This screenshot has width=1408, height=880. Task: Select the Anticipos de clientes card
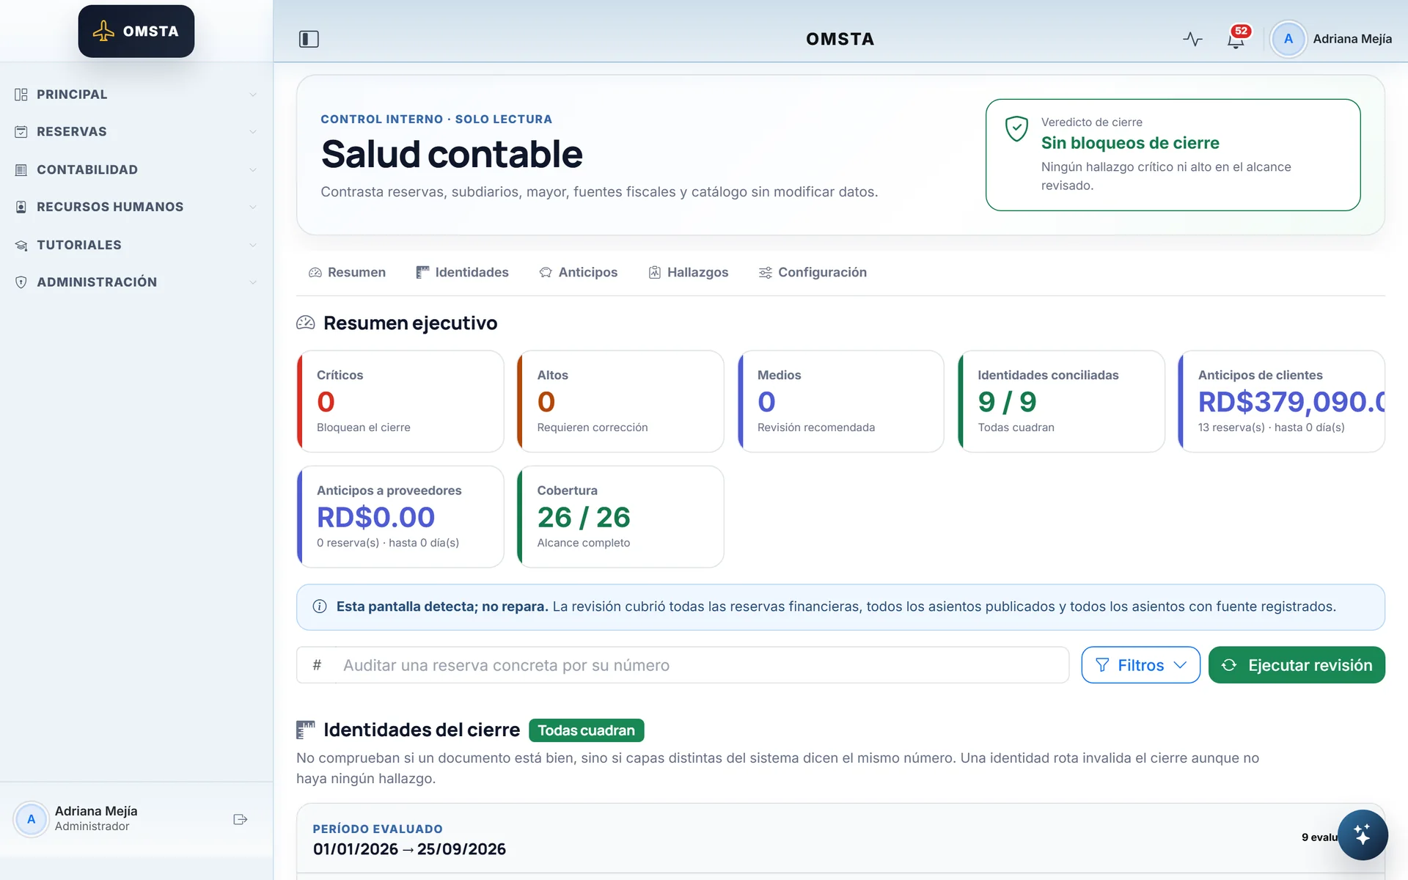point(1281,401)
